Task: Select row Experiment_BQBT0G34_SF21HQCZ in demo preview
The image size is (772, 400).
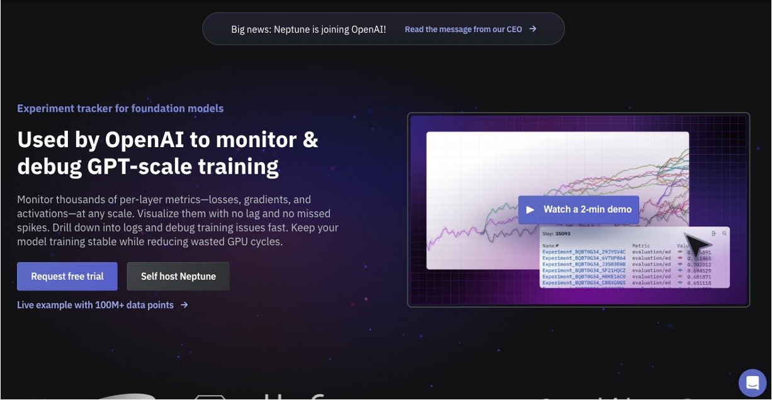Action: coord(582,270)
